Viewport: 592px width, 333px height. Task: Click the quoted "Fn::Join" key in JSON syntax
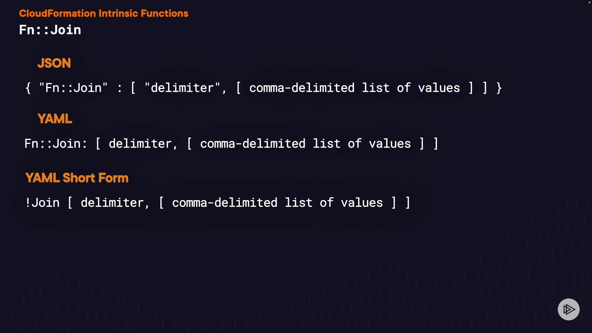pyautogui.click(x=73, y=88)
